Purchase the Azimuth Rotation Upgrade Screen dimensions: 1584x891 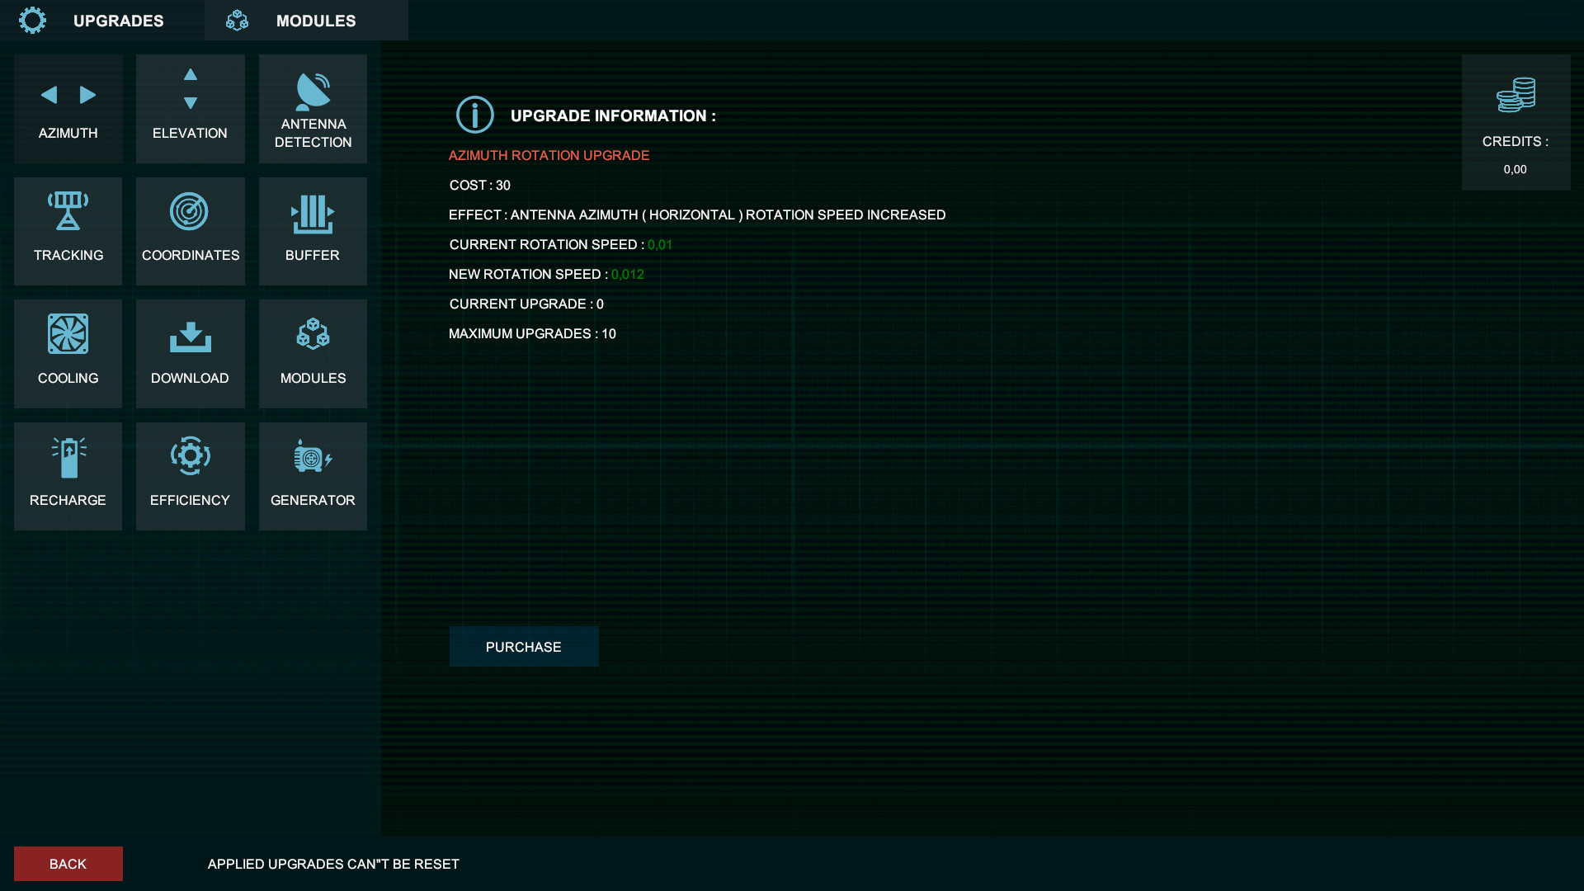[524, 647]
